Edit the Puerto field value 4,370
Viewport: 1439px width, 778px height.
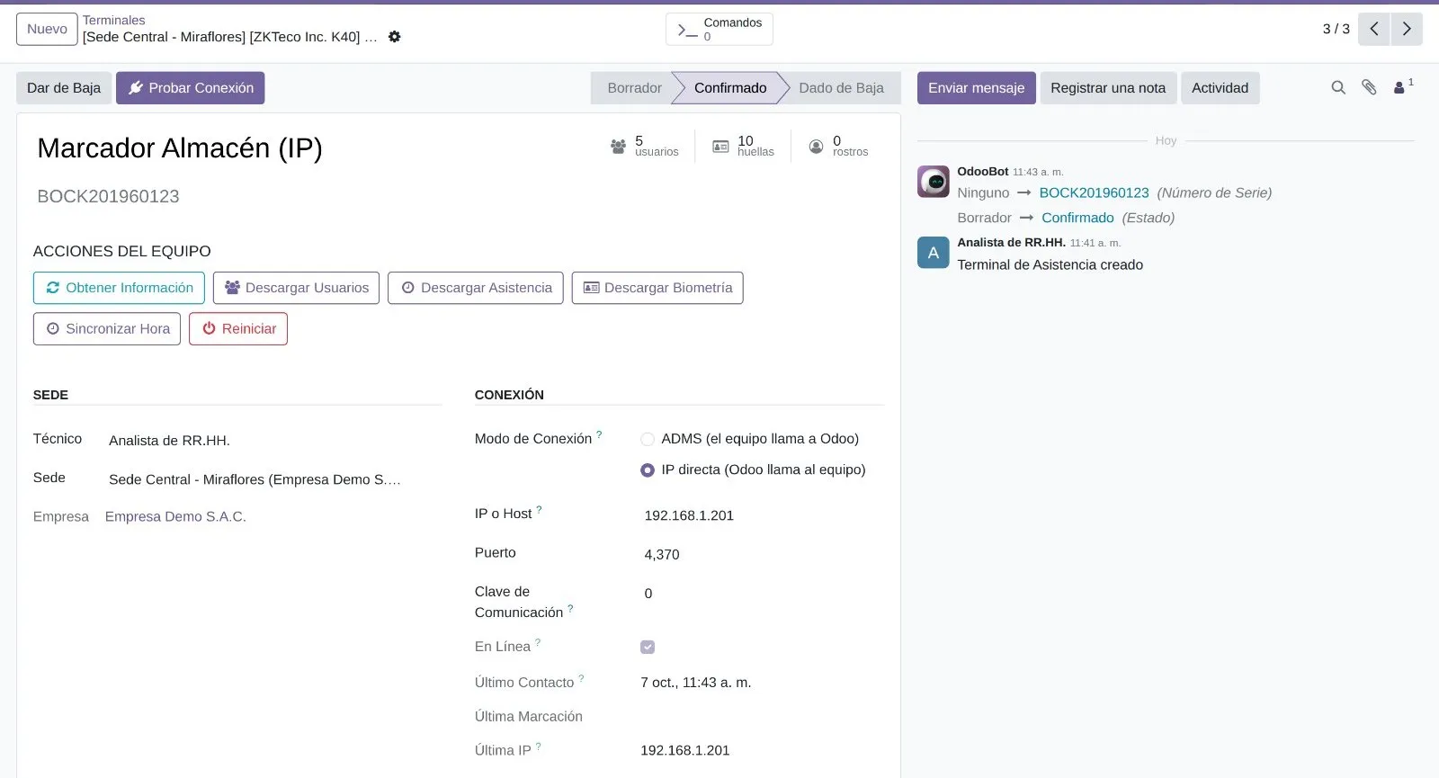(x=762, y=554)
